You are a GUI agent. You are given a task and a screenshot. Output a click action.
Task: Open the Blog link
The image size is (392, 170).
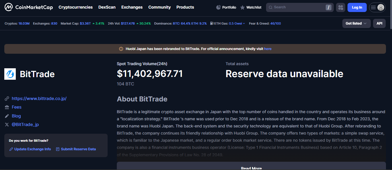(x=16, y=116)
